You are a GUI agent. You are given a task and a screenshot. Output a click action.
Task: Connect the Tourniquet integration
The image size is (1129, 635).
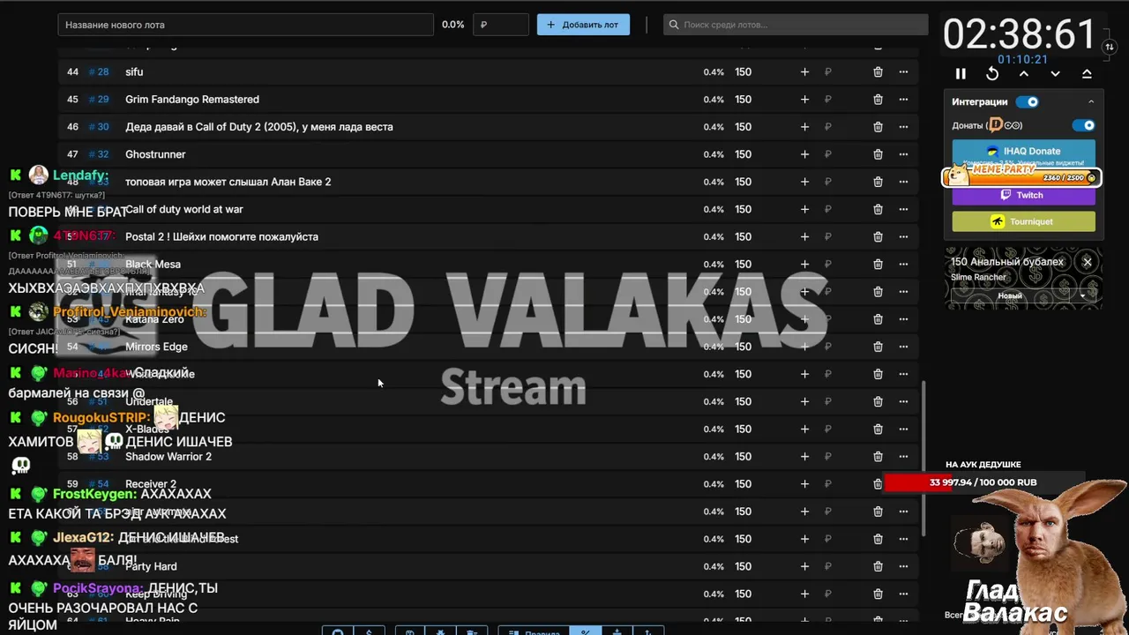pyautogui.click(x=1023, y=221)
